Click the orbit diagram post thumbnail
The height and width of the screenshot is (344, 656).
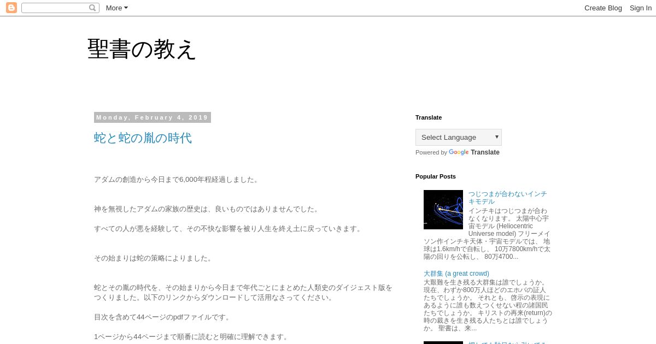[x=443, y=210]
